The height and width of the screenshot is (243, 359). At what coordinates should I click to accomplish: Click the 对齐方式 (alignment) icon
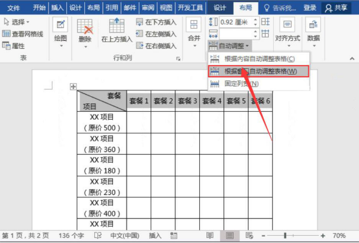287,24
